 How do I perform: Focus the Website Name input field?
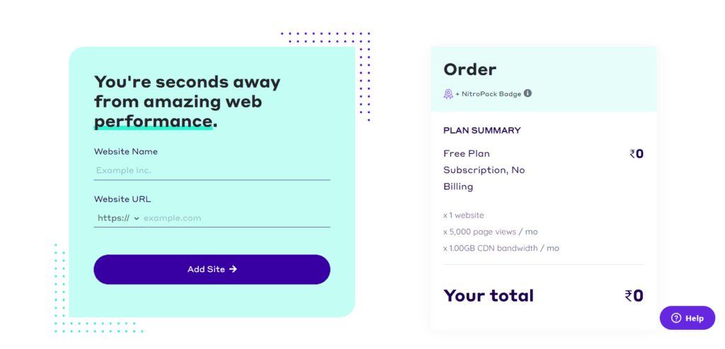coord(212,170)
